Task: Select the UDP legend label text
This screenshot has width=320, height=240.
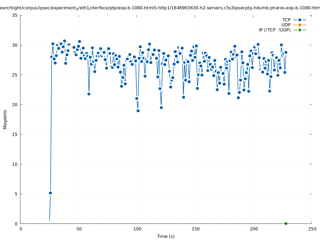Action: click(x=286, y=25)
